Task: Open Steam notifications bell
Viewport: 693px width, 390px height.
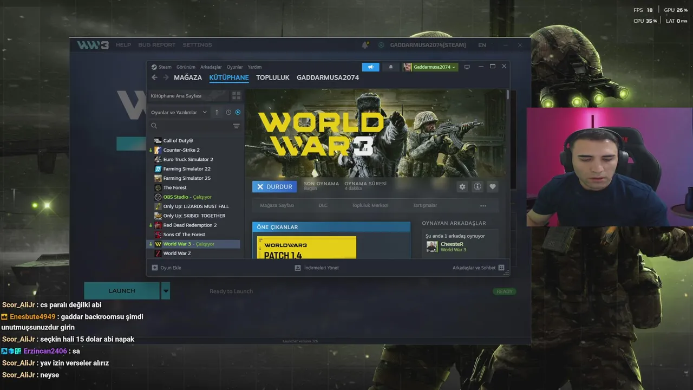Action: [x=391, y=67]
